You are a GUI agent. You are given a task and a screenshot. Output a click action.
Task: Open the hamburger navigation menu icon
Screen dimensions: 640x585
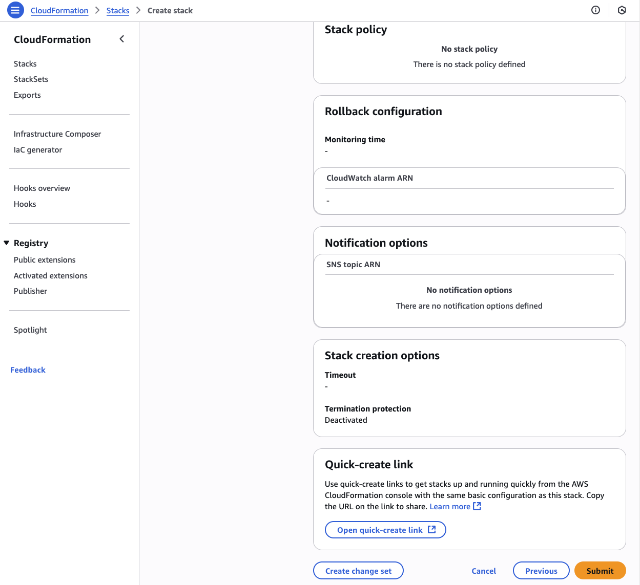tap(15, 10)
